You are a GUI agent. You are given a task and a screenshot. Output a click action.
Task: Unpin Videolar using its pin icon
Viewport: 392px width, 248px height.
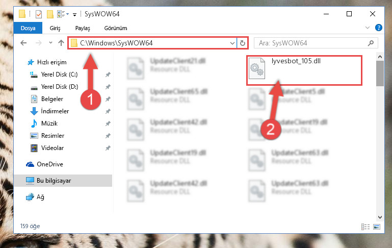tap(108, 148)
